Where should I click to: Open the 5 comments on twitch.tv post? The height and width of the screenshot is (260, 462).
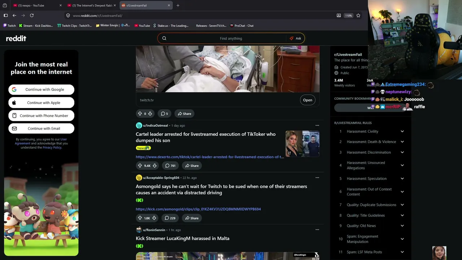pyautogui.click(x=164, y=114)
